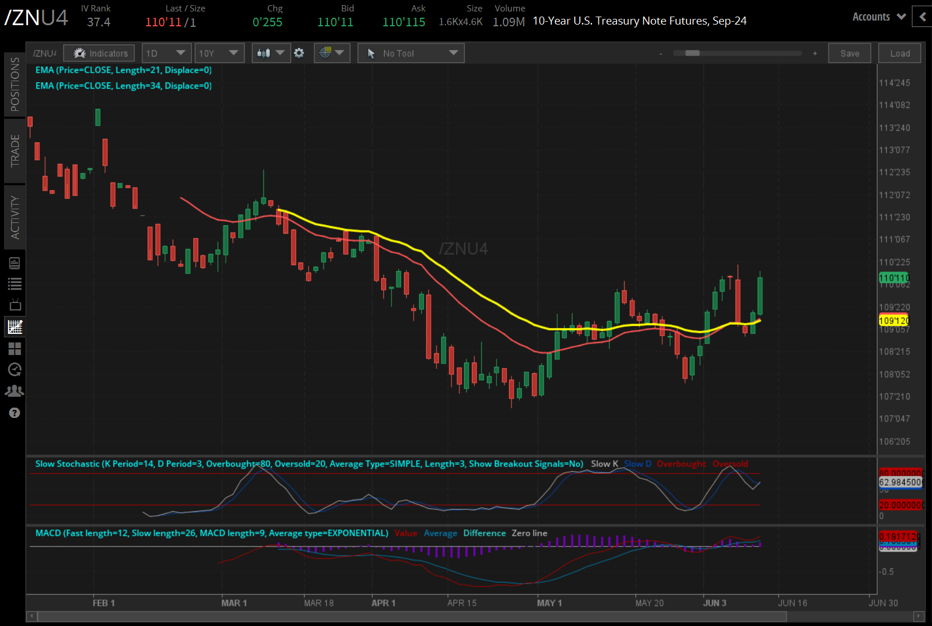Click the chart zoom slider handle
This screenshot has width=932, height=626.
pyautogui.click(x=692, y=53)
